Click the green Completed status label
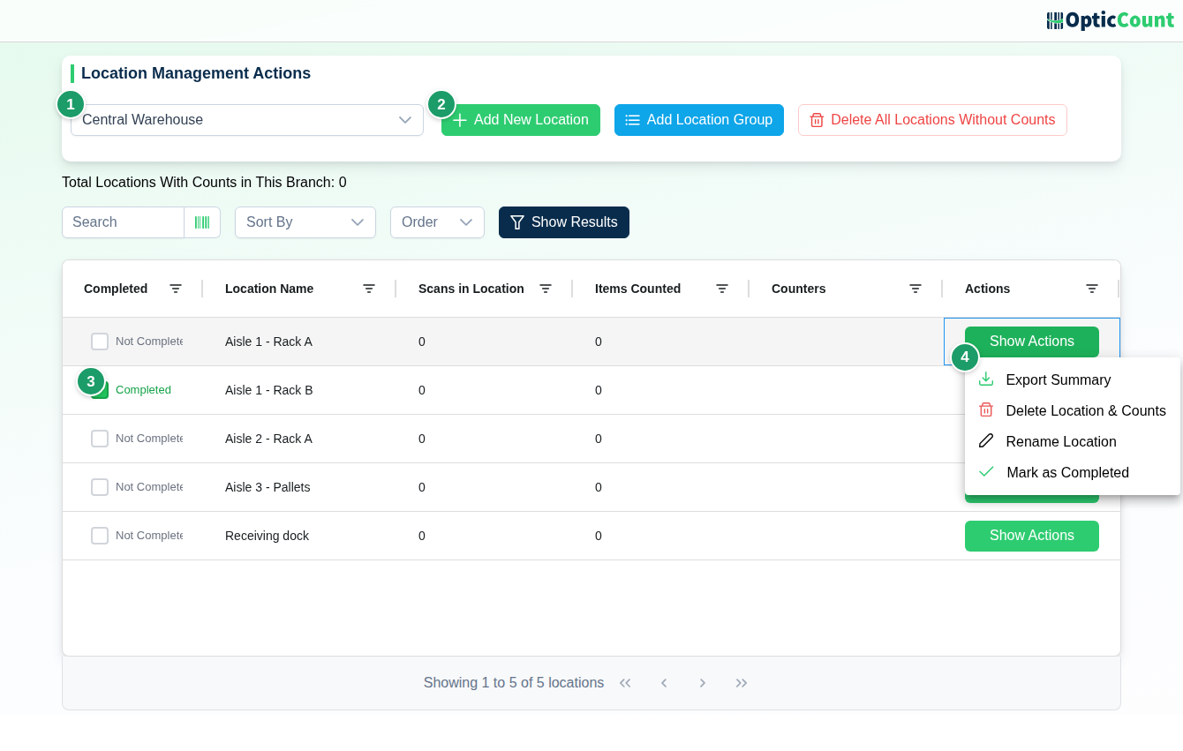1183x751 pixels. pos(143,390)
